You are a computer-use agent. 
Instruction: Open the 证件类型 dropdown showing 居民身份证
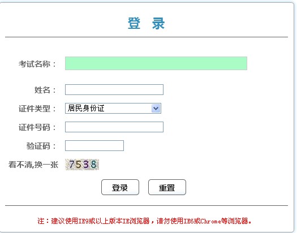(x=113, y=108)
